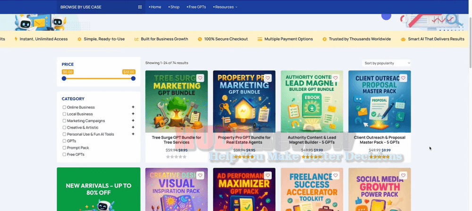
Task: Open Tree Surge GPT Bundle for Tree Services title
Action: [x=177, y=140]
